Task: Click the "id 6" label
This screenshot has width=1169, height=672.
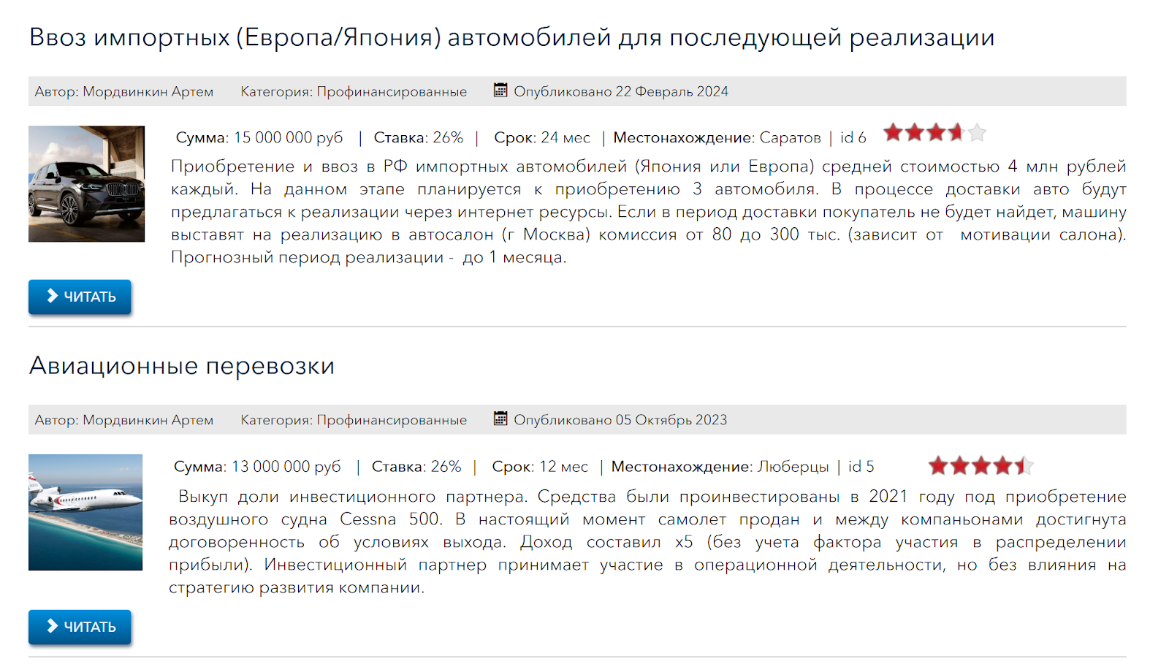Action: 853,137
